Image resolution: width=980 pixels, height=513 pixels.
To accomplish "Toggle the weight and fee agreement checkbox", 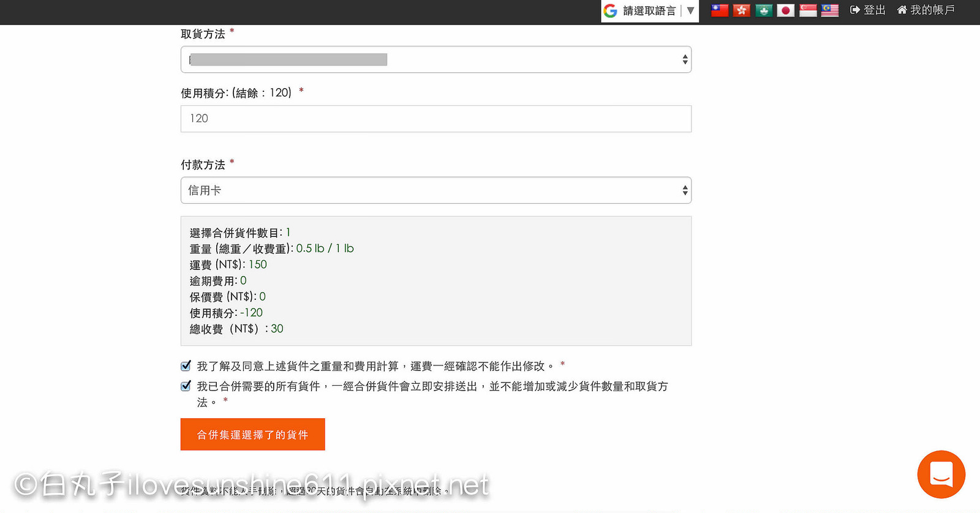I will click(186, 366).
